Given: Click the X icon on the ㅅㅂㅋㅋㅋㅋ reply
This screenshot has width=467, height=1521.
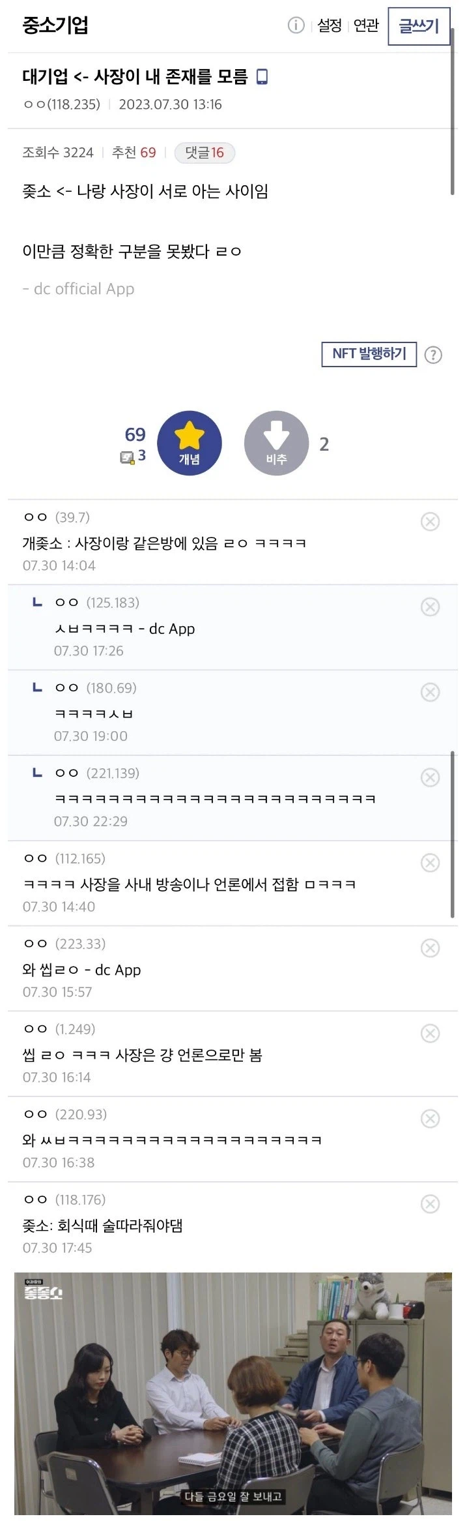Looking at the screenshot, I should (430, 607).
